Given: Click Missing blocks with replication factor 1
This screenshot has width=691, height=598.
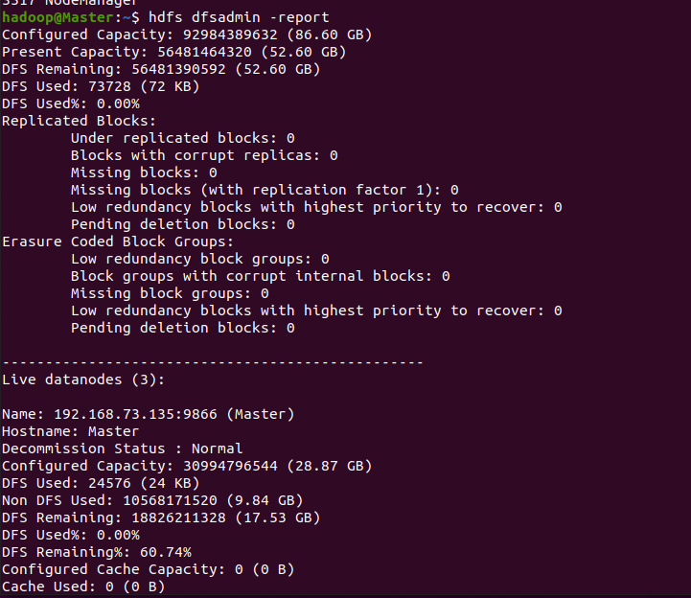Looking at the screenshot, I should 265,190.
